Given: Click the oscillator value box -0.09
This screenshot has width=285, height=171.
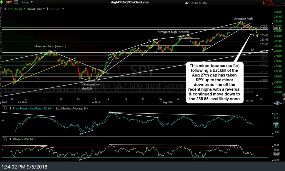Looking at the screenshot, I should click(276, 125).
